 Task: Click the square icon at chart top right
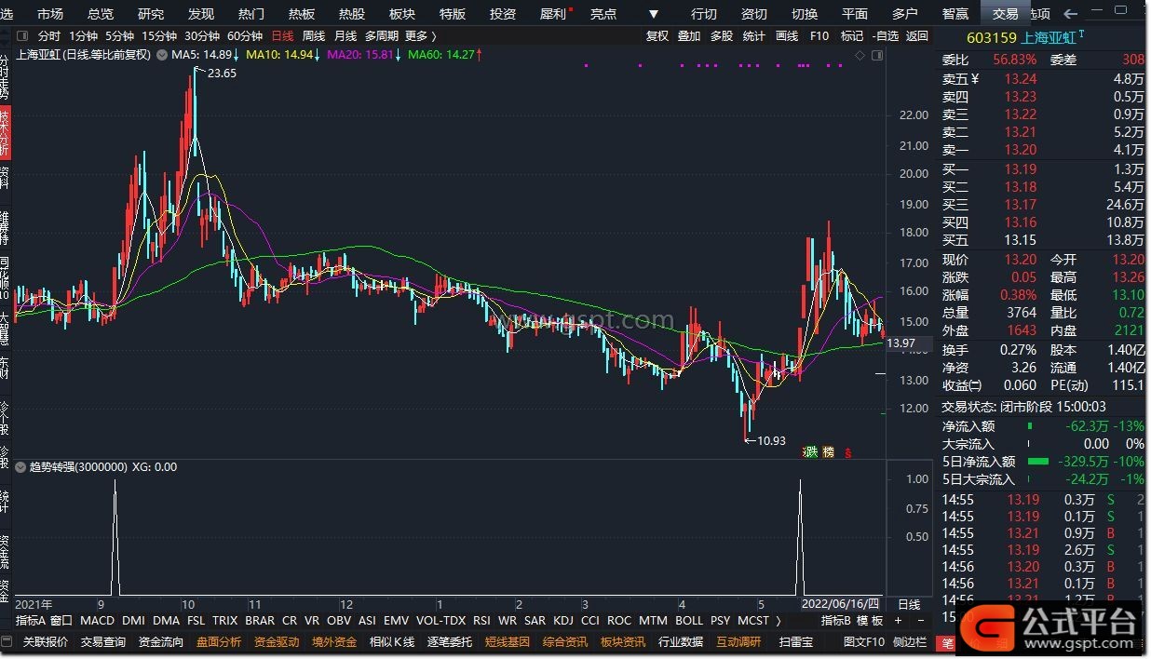tap(875, 56)
